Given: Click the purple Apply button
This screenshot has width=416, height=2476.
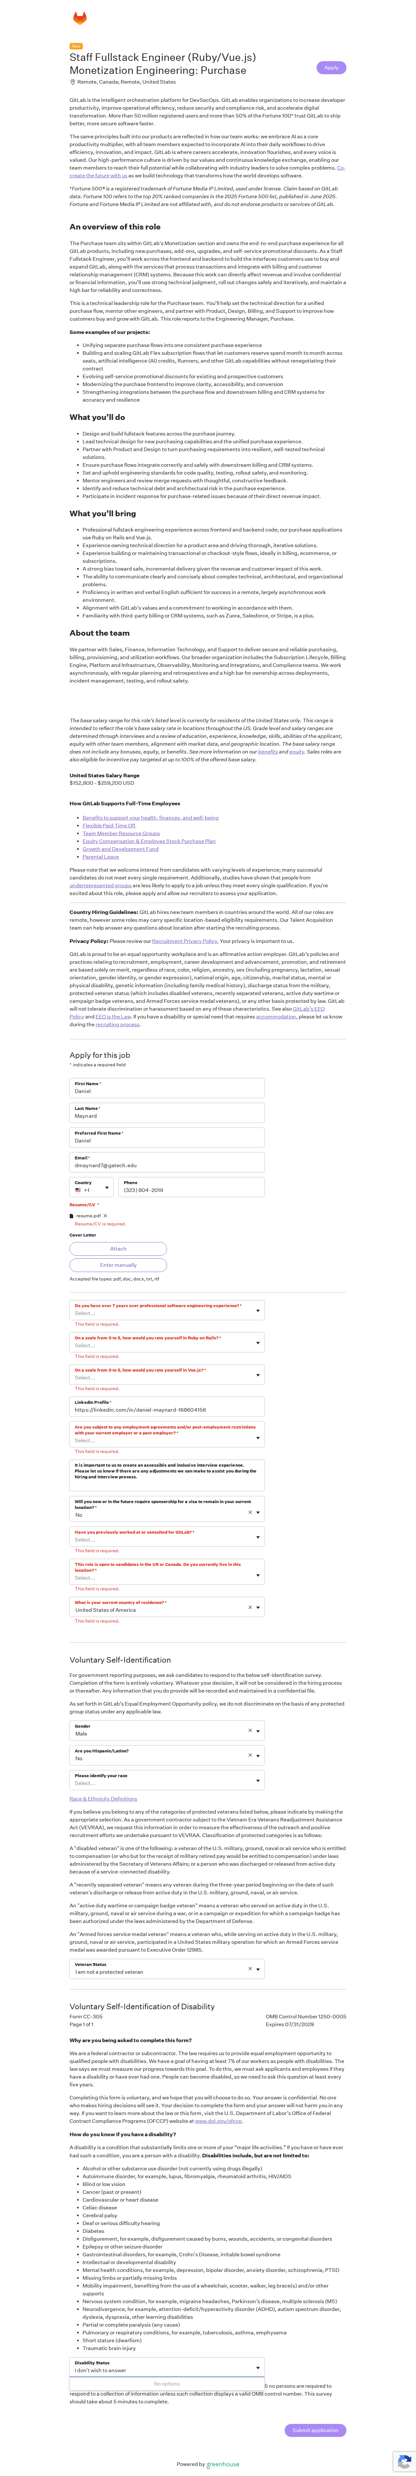Looking at the screenshot, I should [331, 67].
